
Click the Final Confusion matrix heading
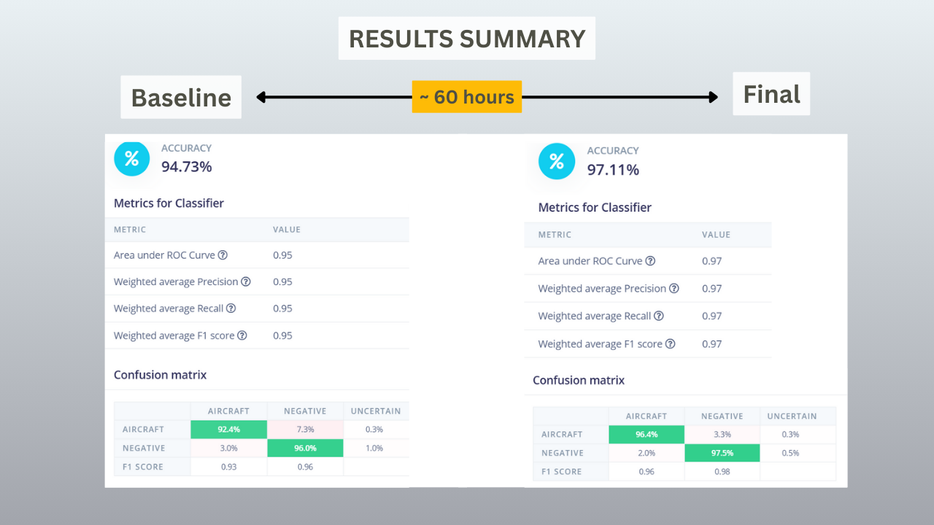(x=579, y=380)
